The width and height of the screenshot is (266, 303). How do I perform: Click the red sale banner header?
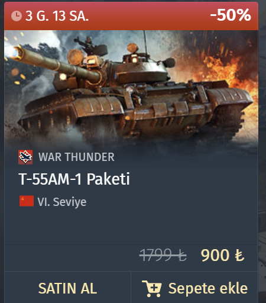(x=131, y=16)
